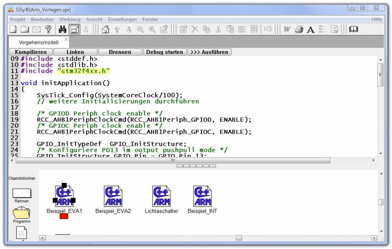Viewport: 392px width, 249px height.
Task: Click the bullet list toolbar icon
Action: click(x=322, y=29)
